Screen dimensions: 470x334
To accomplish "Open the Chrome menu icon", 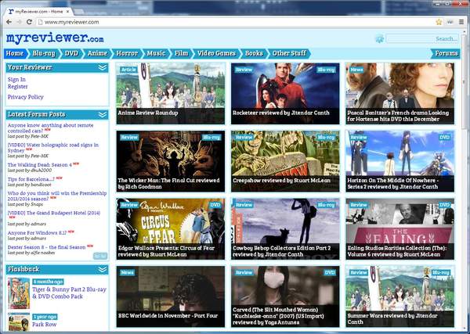I will 461,22.
